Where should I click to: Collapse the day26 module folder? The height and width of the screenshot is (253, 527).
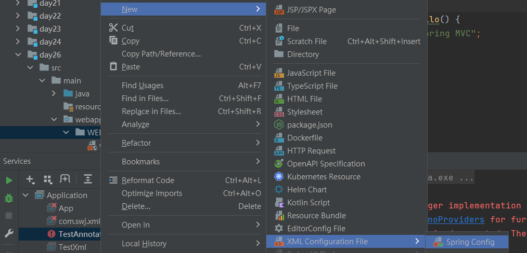click(x=18, y=55)
